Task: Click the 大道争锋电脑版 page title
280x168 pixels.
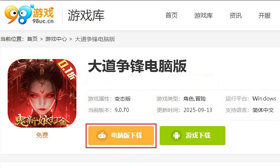Action: [137, 66]
